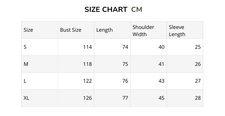Screen dimensions: 225x116
Task: Click the Length column header
Action: point(104,30)
